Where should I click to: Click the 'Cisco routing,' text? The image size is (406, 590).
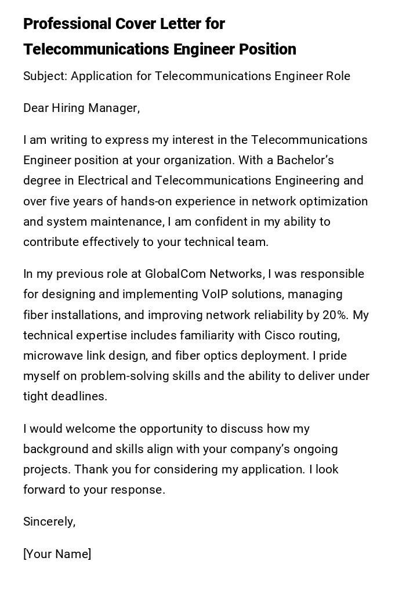[x=302, y=335]
